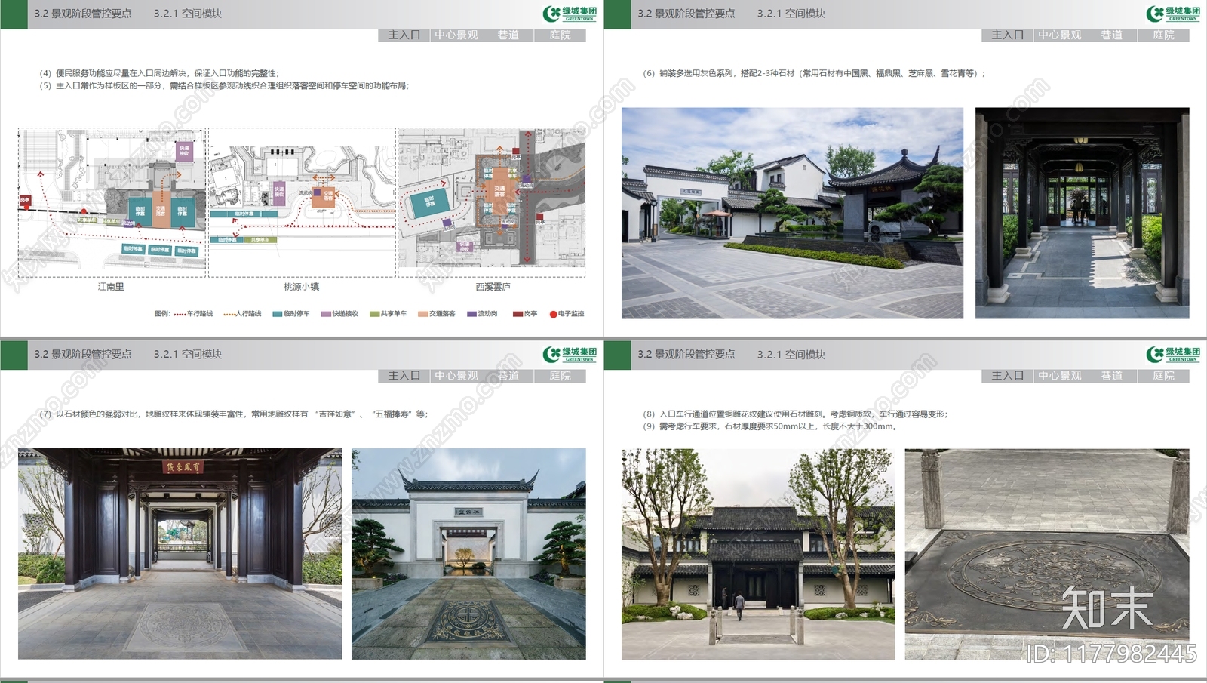Click red 岗亭 marker in 江南里 plan
The height and width of the screenshot is (683, 1207).
coord(25,201)
